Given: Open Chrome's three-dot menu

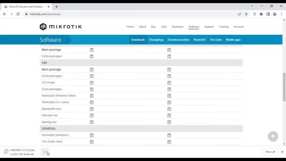Looking at the screenshot, I should (x=282, y=14).
